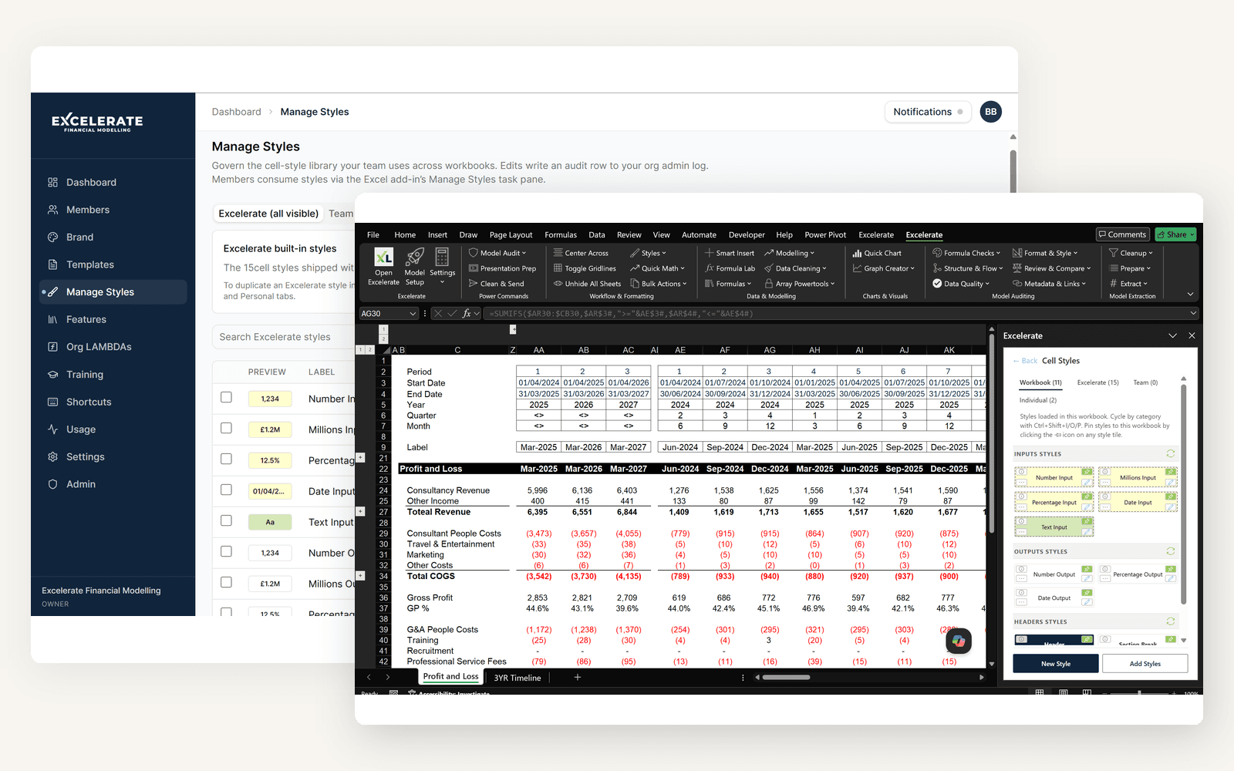The image size is (1234, 771).
Task: Add a new sheet with plus icon
Action: pyautogui.click(x=577, y=678)
